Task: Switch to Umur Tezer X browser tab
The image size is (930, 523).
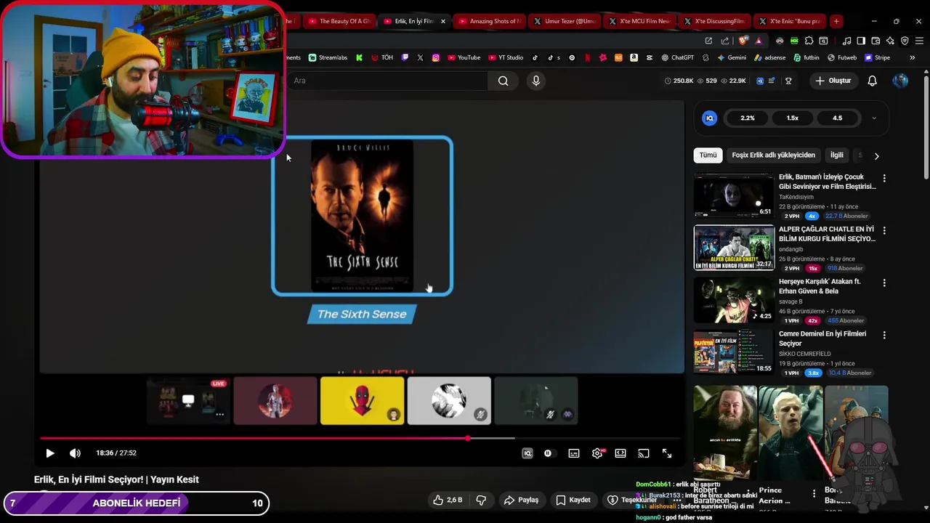Action: tap(565, 21)
